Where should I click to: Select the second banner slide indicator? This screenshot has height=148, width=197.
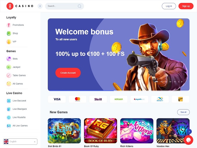(162, 82)
